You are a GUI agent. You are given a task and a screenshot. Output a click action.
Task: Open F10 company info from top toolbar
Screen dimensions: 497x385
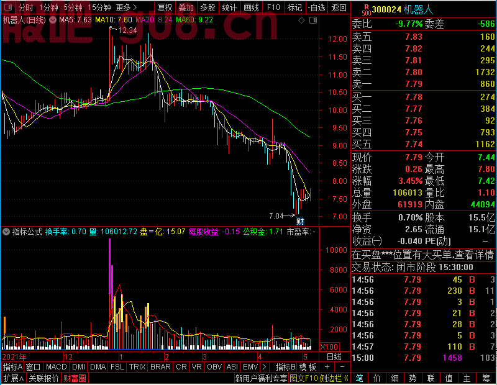pos(273,7)
